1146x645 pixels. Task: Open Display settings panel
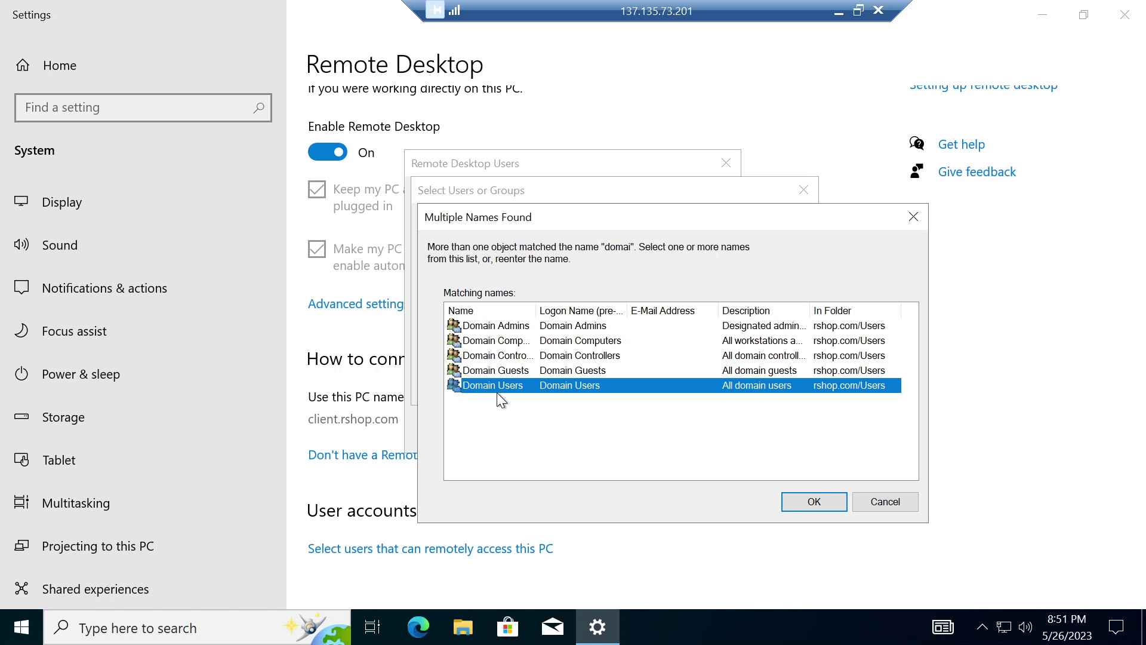coord(62,202)
